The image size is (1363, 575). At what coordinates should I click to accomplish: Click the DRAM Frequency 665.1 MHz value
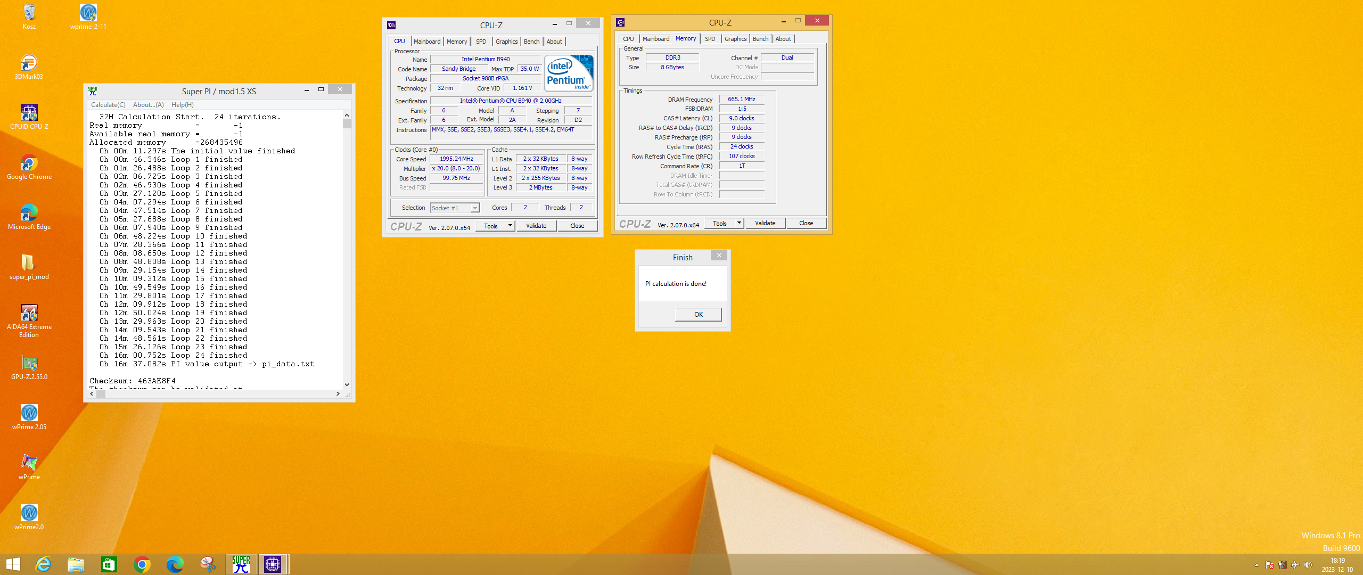tap(742, 99)
